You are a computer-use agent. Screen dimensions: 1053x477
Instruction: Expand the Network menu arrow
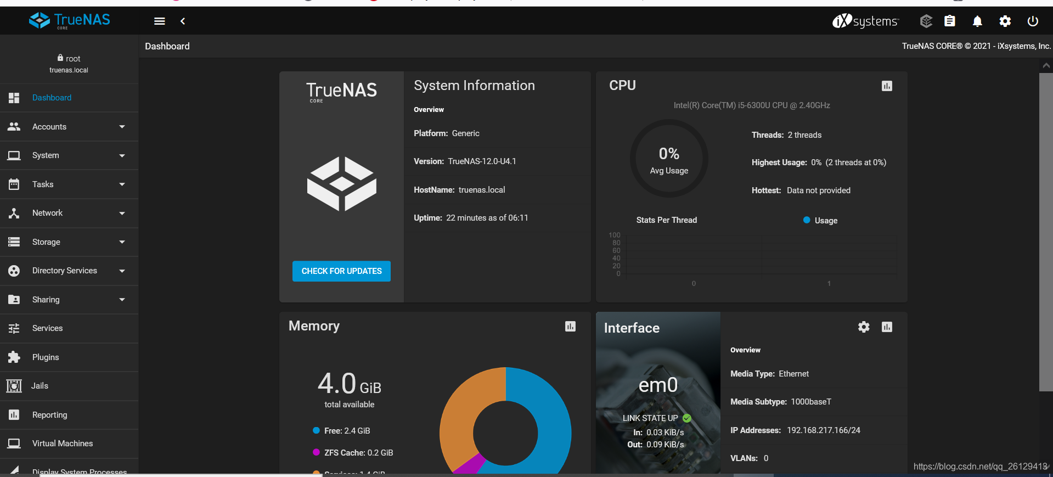(x=122, y=214)
